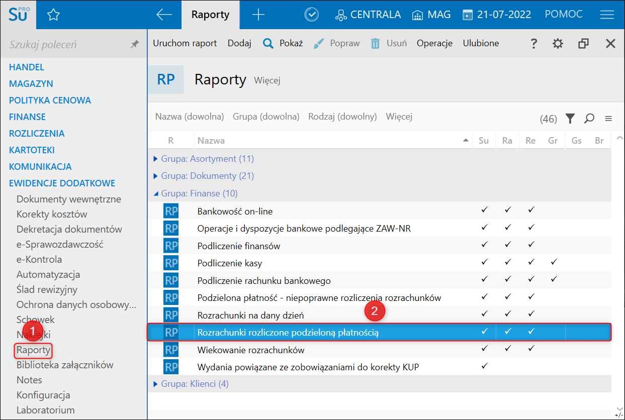Click the favorites star icon in header

tap(53, 15)
